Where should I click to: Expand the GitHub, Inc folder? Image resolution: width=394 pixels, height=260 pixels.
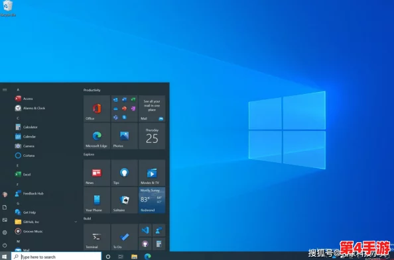[46, 222]
